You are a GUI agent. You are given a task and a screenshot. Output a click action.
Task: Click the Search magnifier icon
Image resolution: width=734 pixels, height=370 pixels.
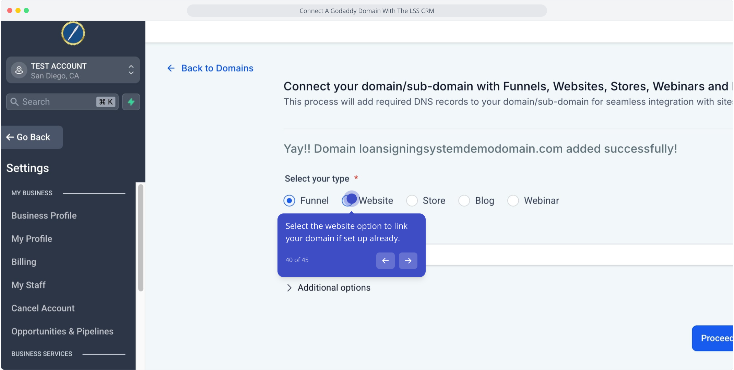point(14,102)
